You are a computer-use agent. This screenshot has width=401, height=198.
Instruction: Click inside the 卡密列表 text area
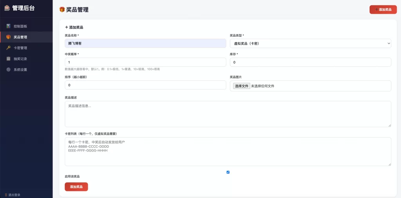tap(228, 152)
